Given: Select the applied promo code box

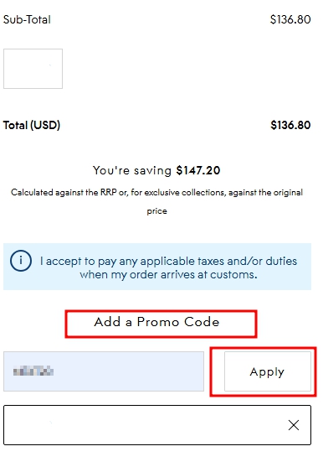Looking at the screenshot, I should point(157,425).
